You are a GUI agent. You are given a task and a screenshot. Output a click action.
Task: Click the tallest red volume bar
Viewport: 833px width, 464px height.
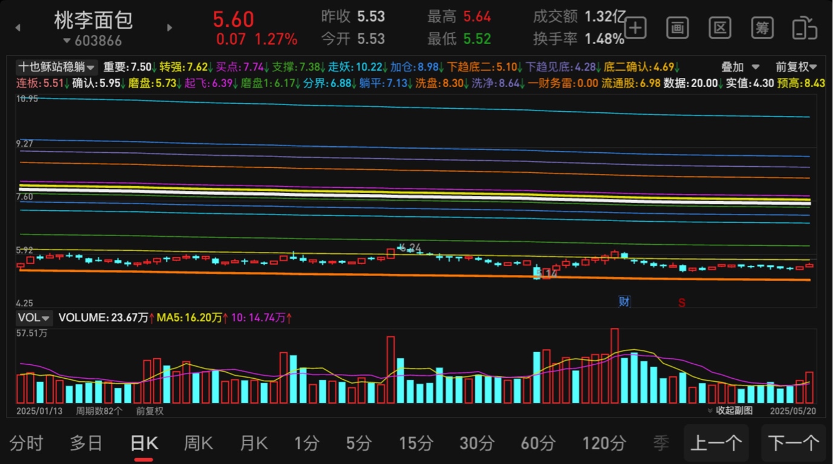[x=615, y=366]
